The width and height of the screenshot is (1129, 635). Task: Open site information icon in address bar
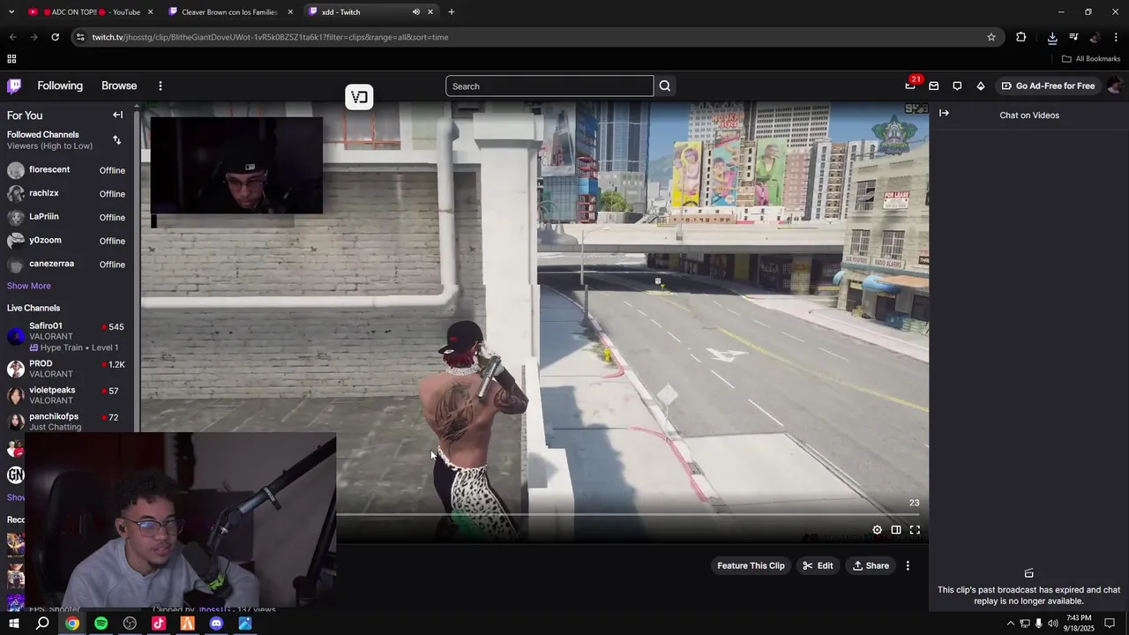point(80,37)
